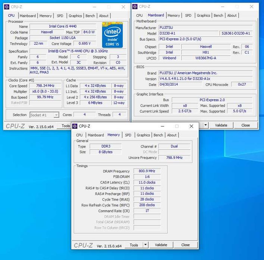This screenshot has height=260, width=264.
Task: Open Bench tab in the CPU window
Action: (x=90, y=16)
